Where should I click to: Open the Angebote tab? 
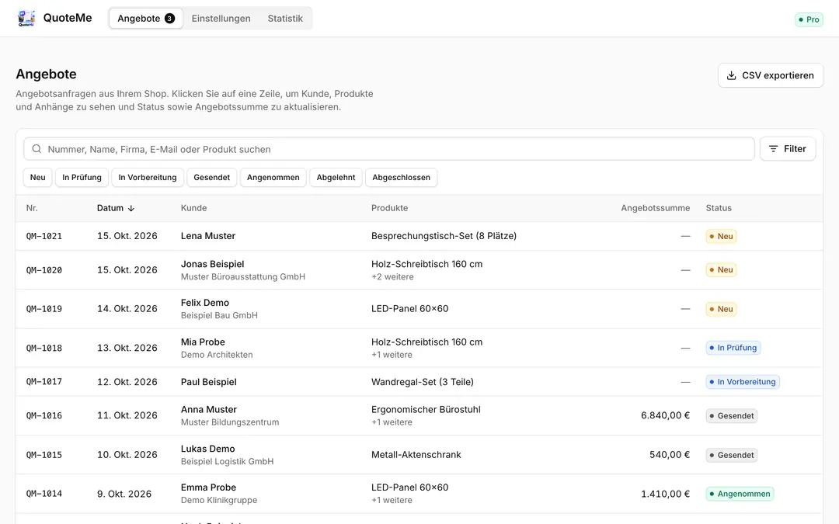pyautogui.click(x=146, y=19)
